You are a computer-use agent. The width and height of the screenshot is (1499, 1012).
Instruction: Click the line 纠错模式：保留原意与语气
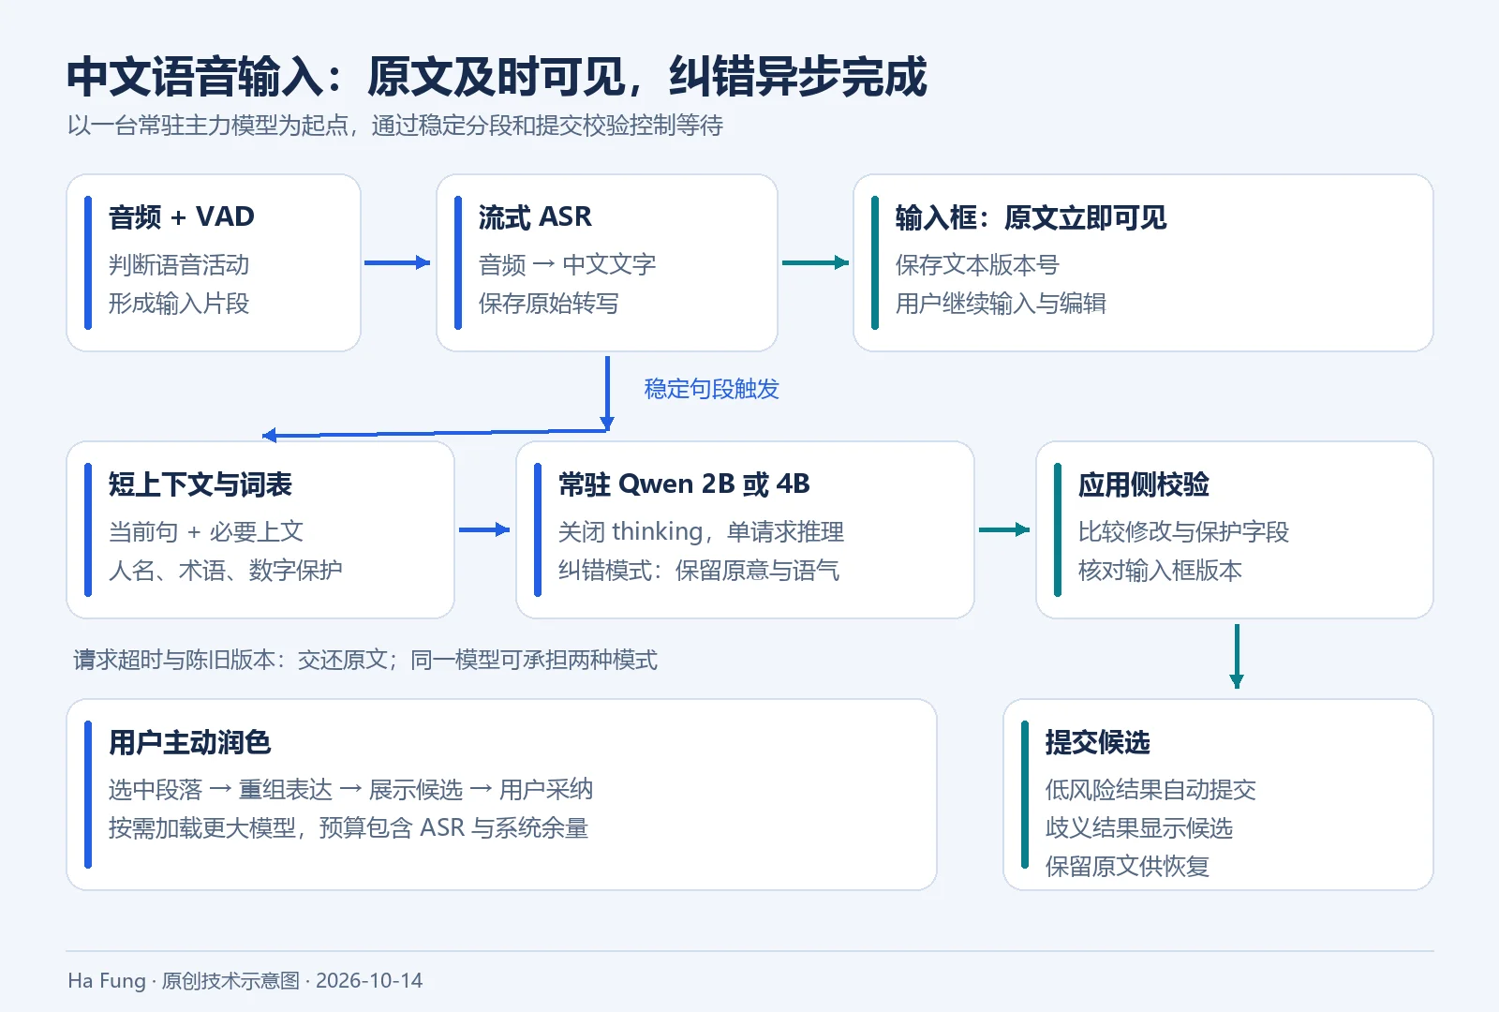699,571
